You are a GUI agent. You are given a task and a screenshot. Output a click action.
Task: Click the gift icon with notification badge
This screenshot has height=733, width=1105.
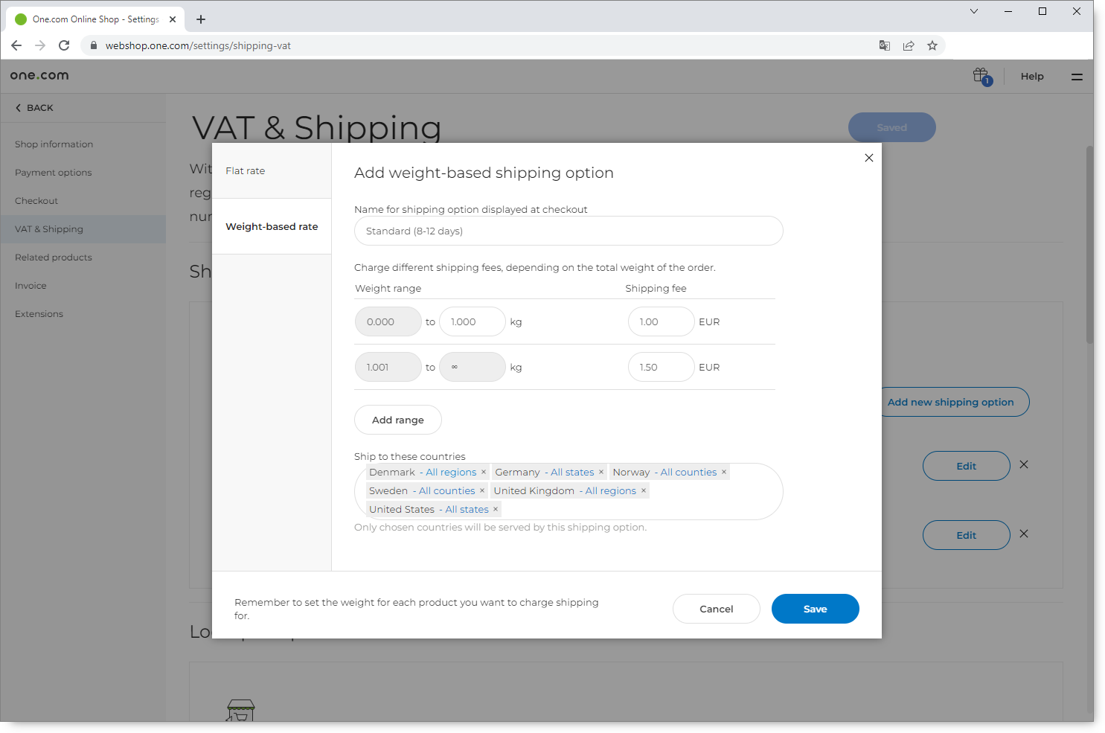[980, 75]
